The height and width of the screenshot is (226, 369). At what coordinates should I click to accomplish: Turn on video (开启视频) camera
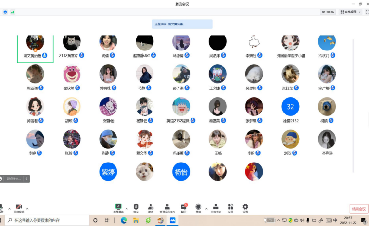pyautogui.click(x=19, y=207)
